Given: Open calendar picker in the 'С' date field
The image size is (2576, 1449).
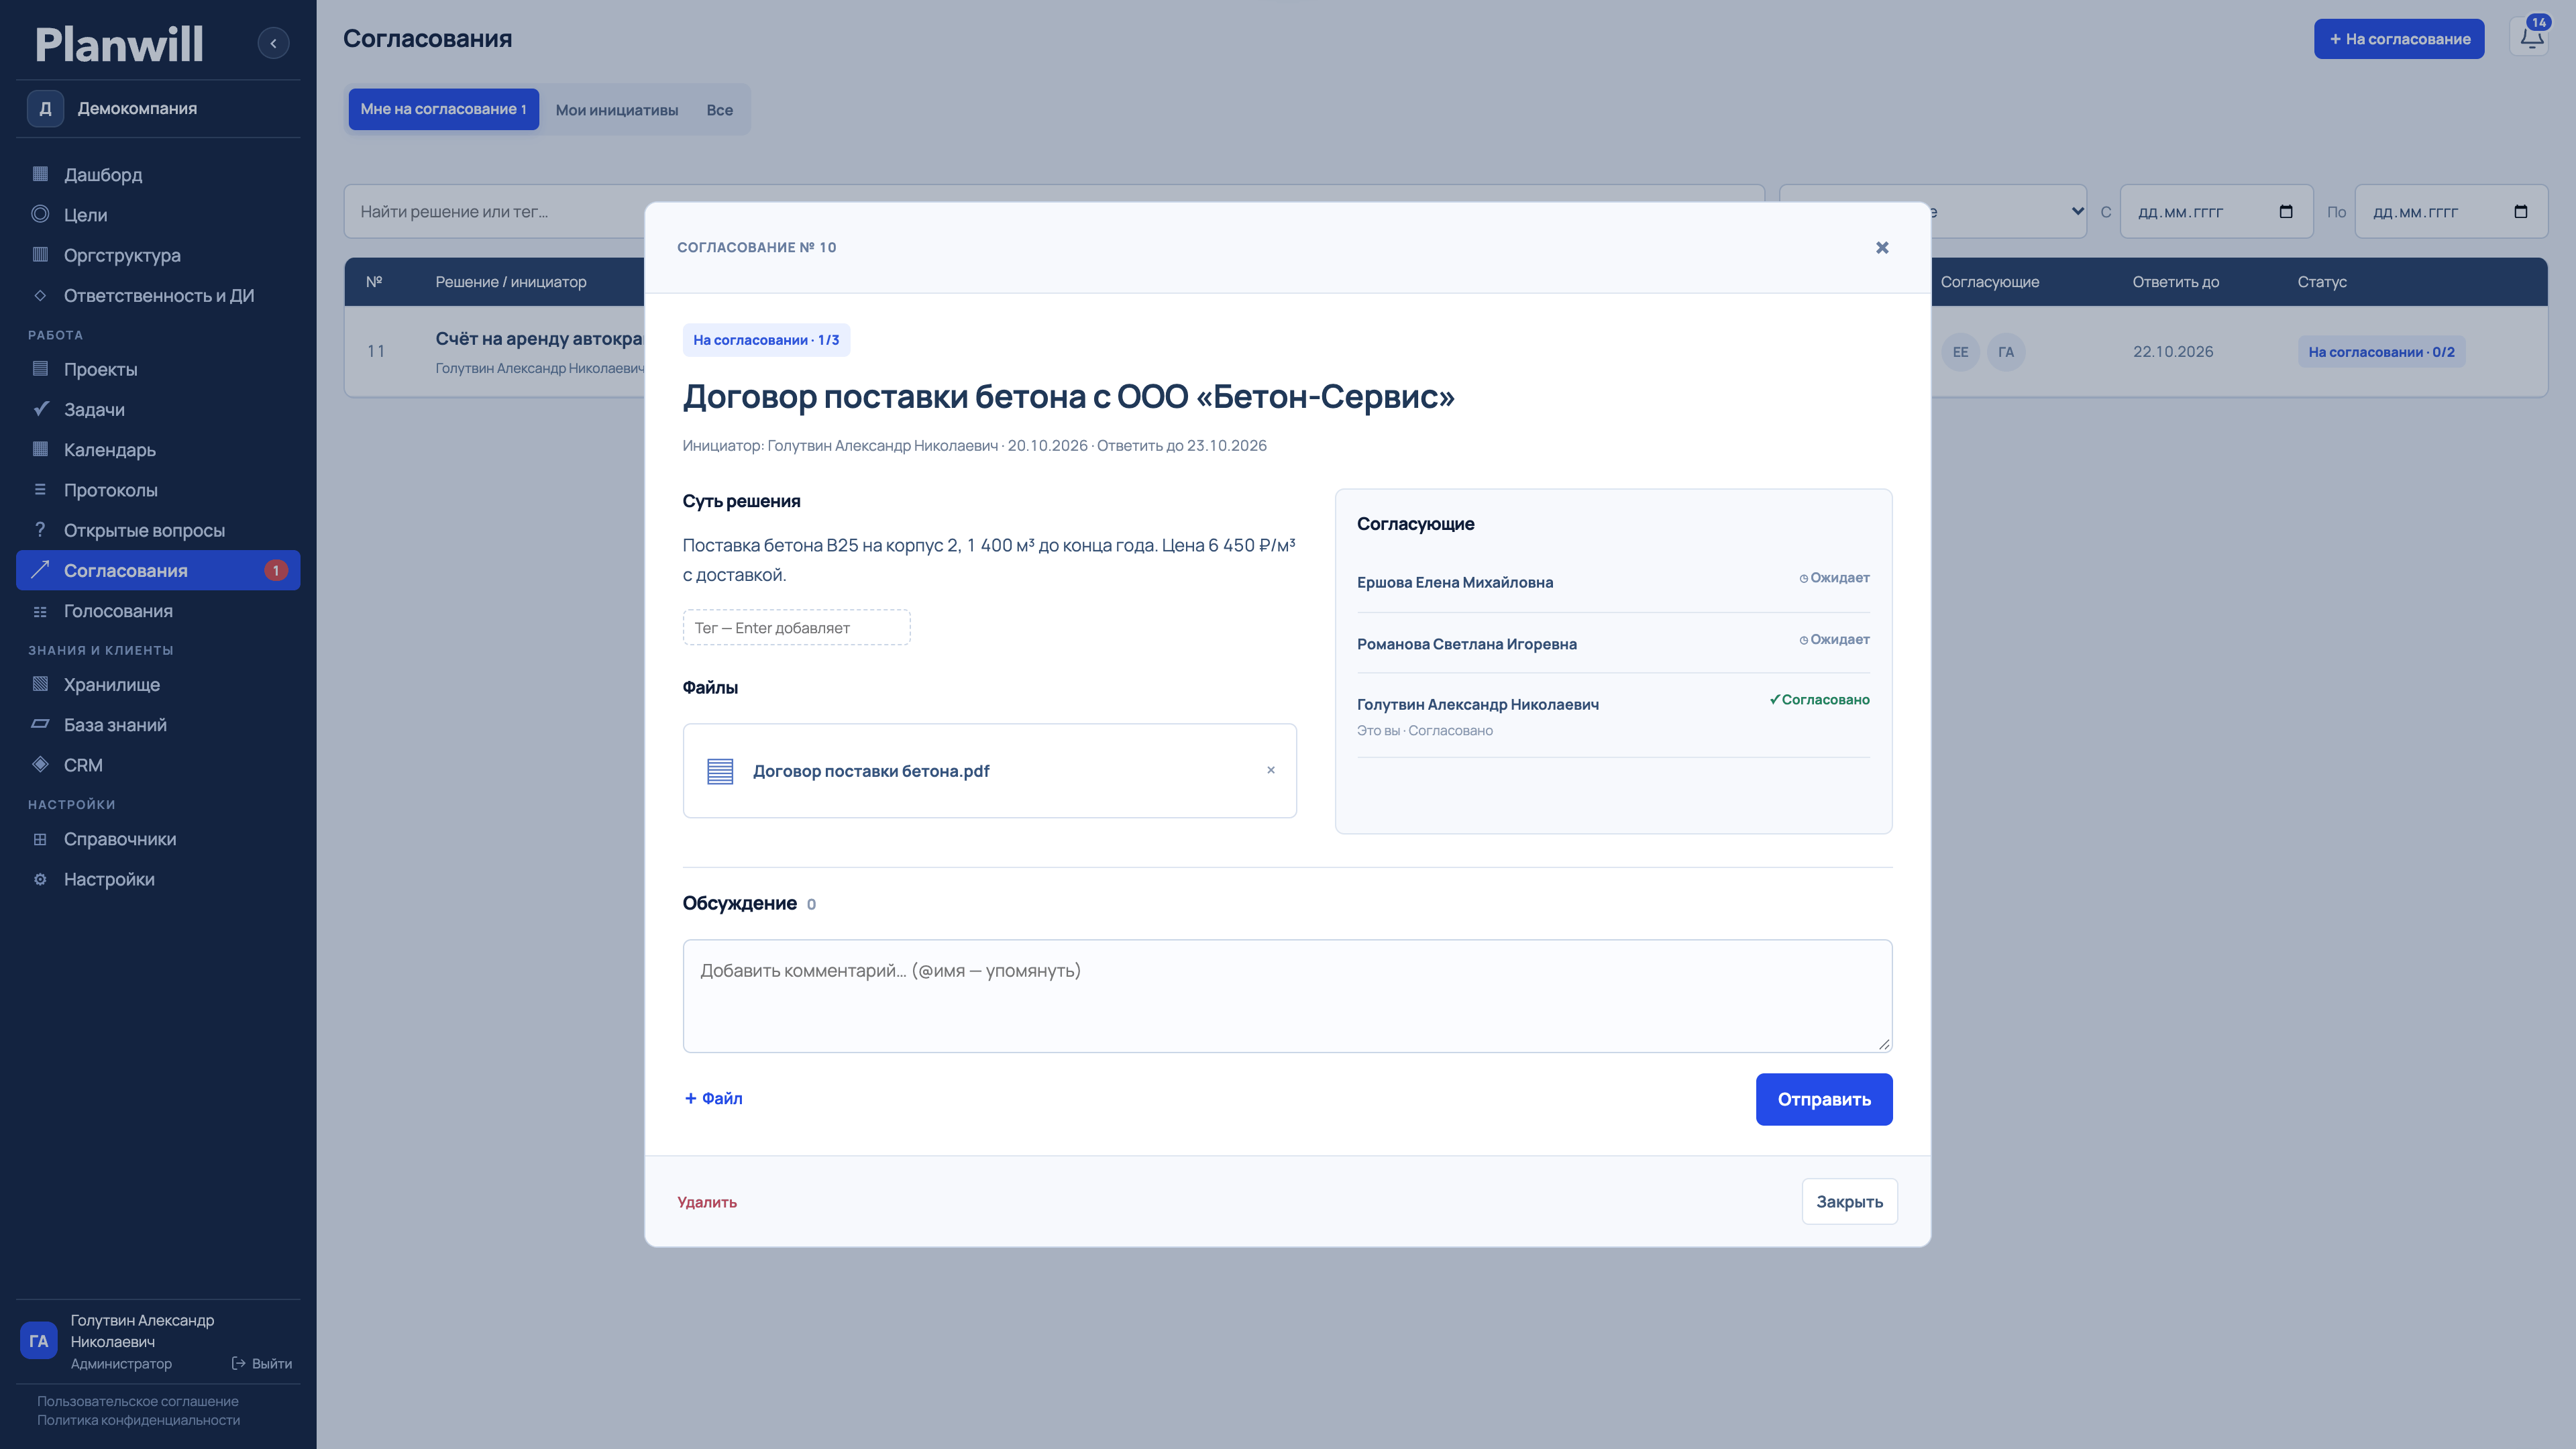Looking at the screenshot, I should (2285, 211).
